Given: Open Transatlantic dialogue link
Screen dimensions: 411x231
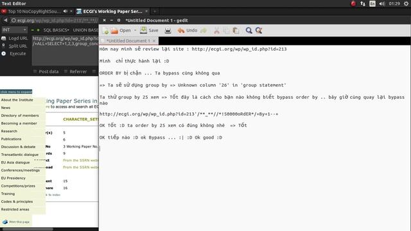Looking at the screenshot, I should (20, 155).
